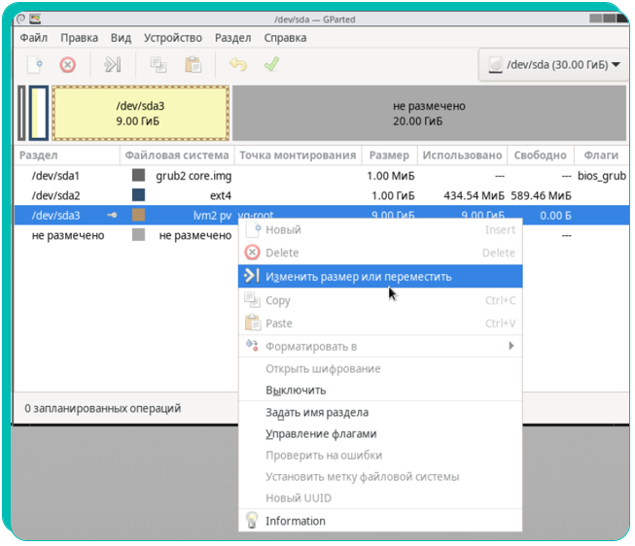Click the Copy icon in context menu
This screenshot has width=635, height=546.
tap(252, 300)
